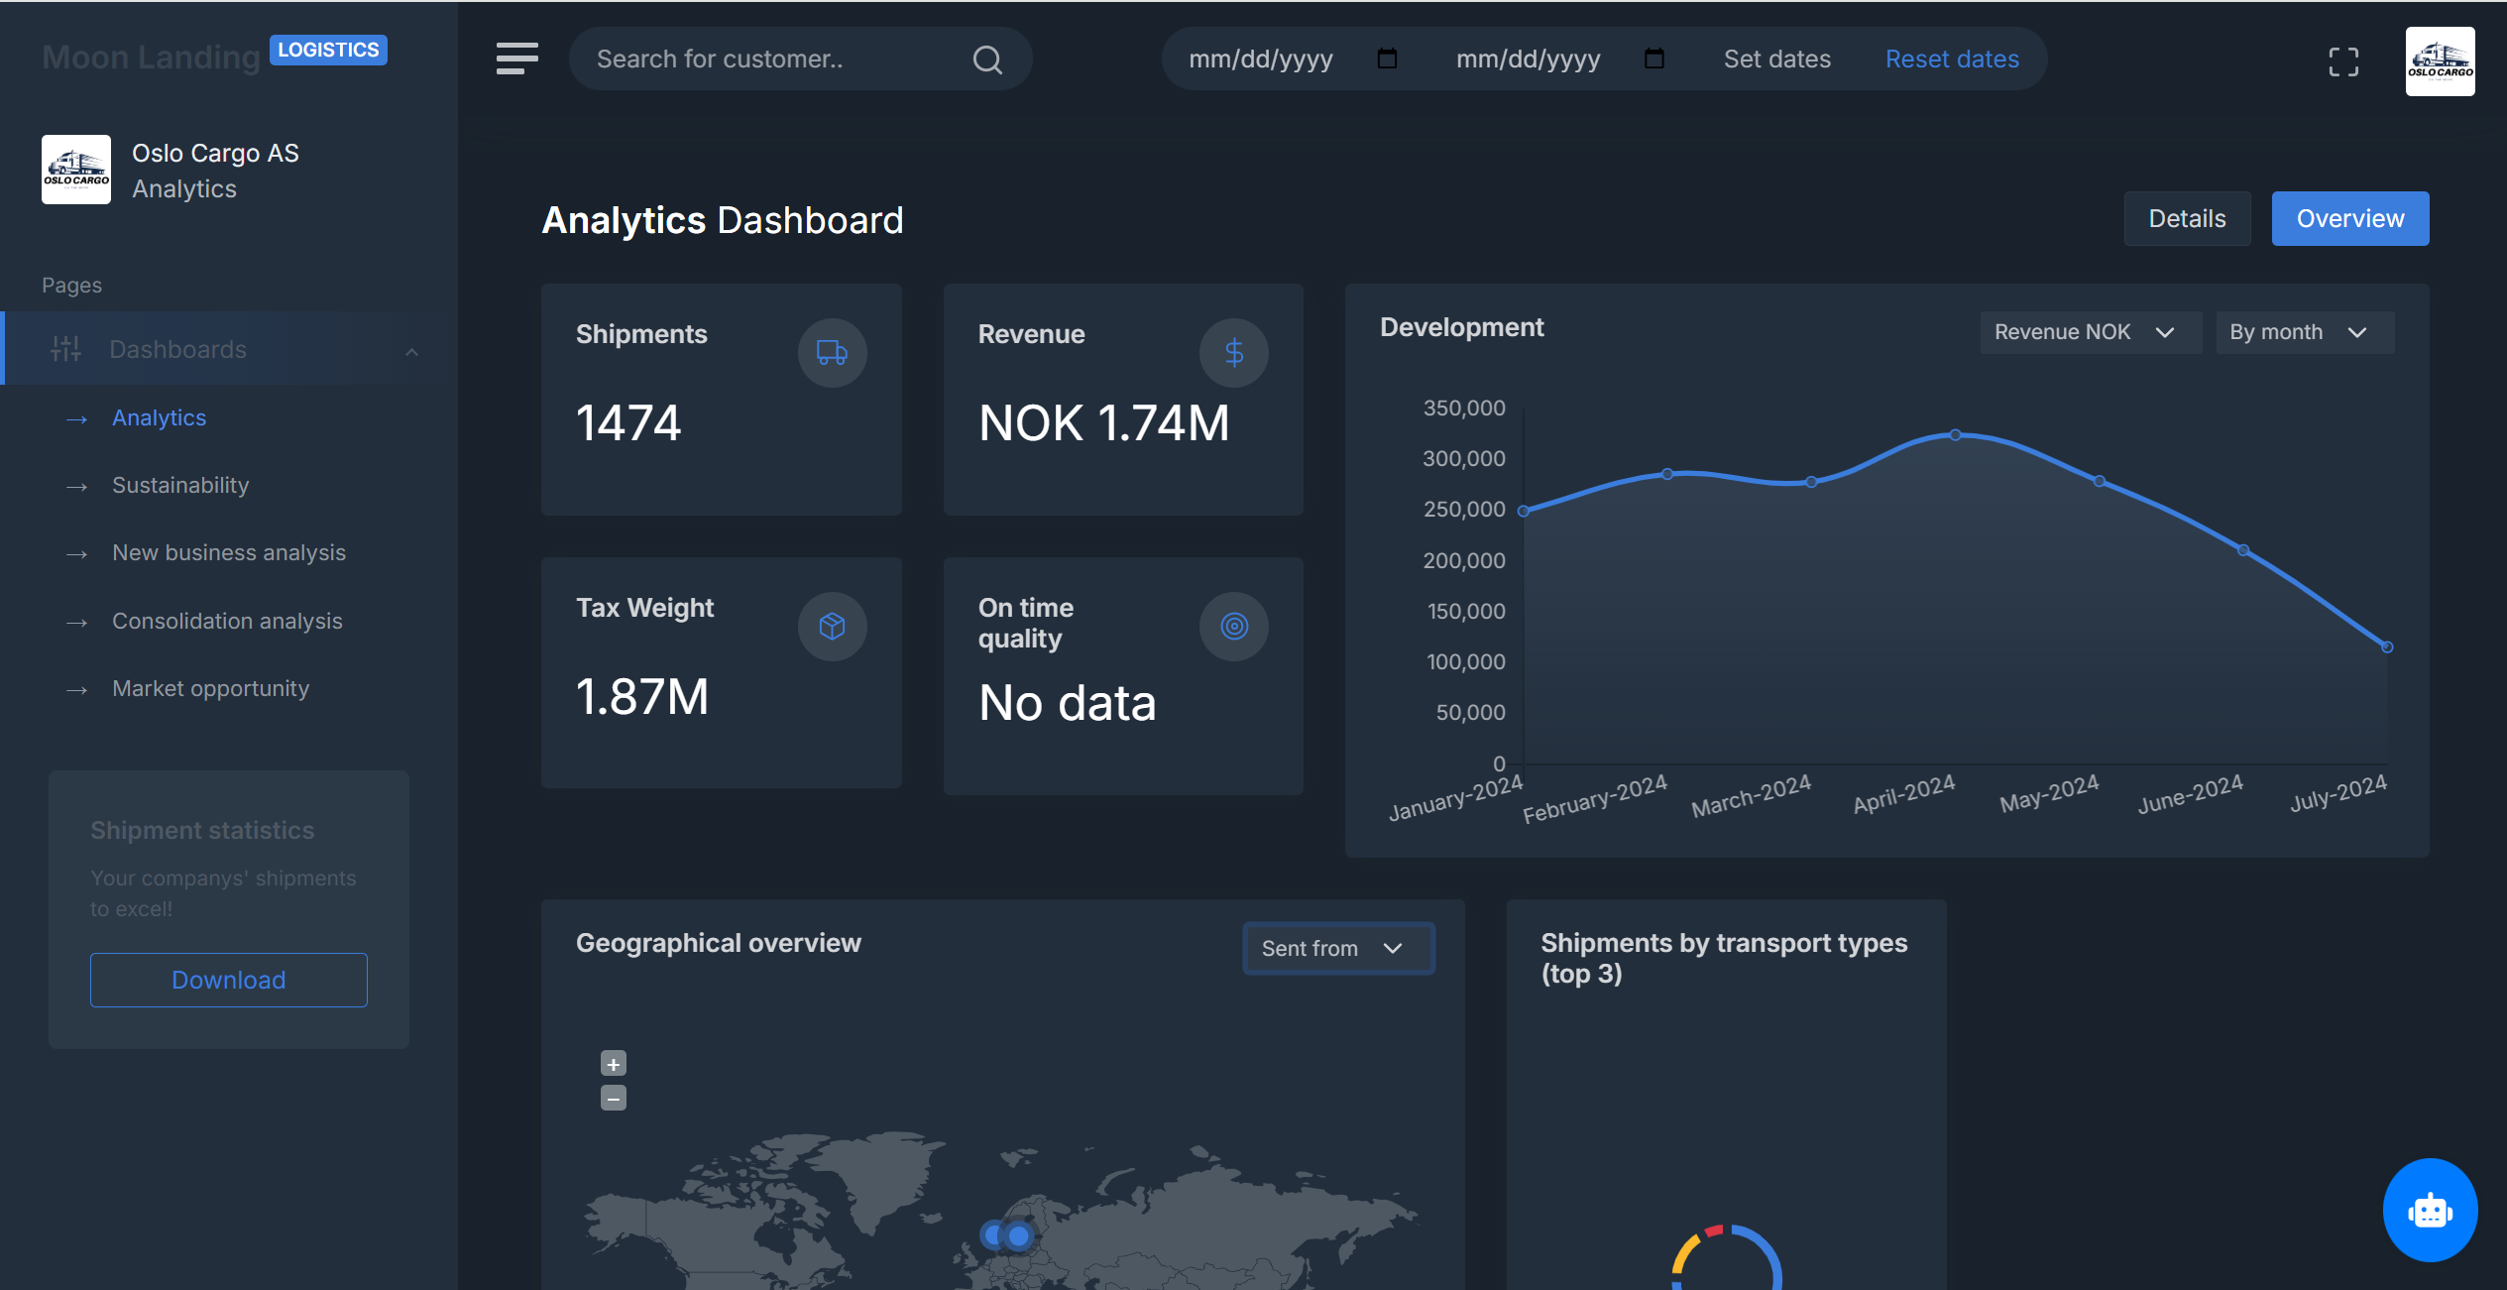2507x1290 pixels.
Task: Open Consolidation analysis page
Action: pos(227,621)
